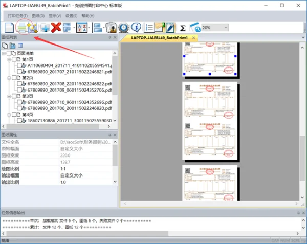Viewport: 307px width, 244px height.
Task: Check the 第1页 checkbox
Action: 14,59
